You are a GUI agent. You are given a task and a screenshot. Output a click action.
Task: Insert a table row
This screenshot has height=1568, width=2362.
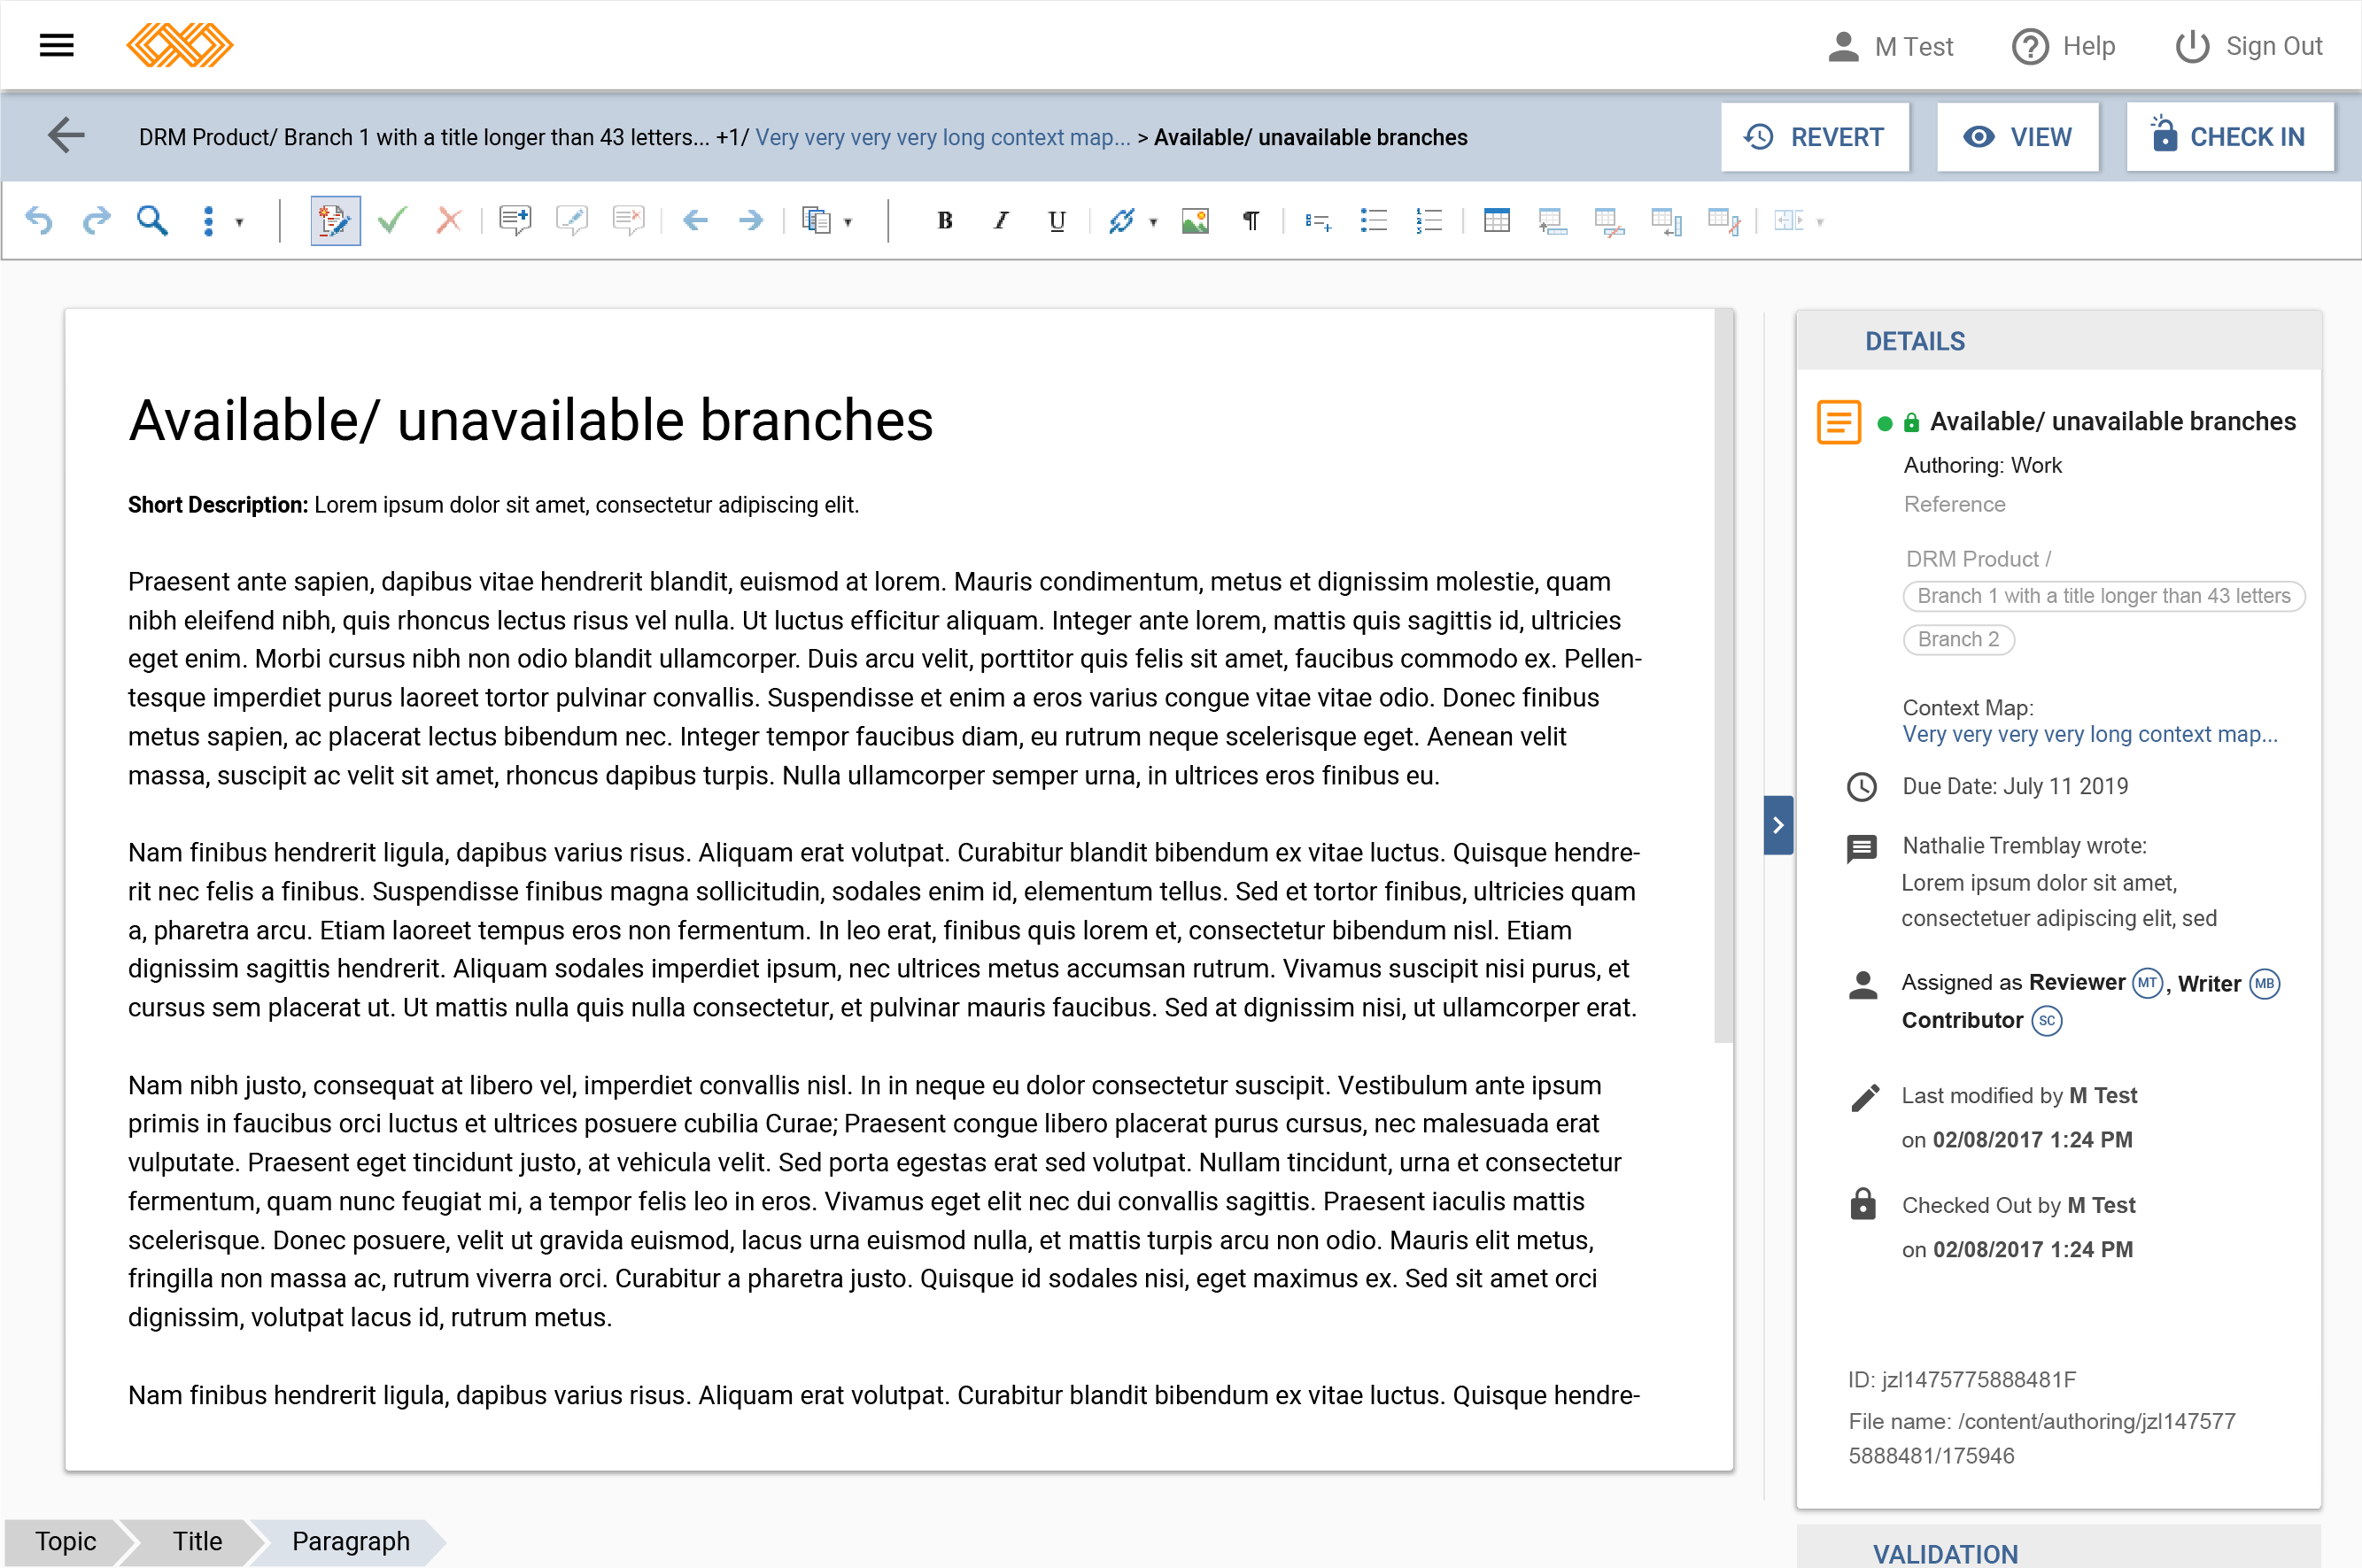(1553, 220)
